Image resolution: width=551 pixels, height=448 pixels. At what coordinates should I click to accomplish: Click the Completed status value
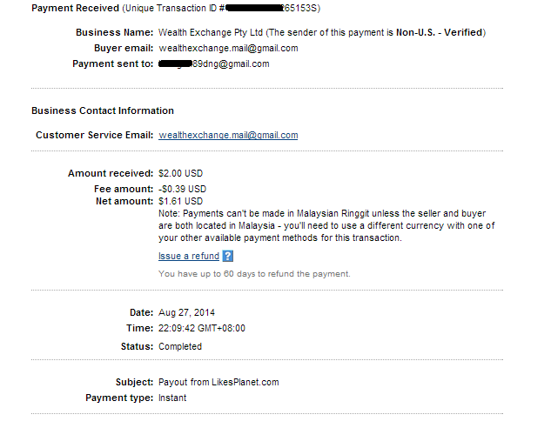(180, 346)
